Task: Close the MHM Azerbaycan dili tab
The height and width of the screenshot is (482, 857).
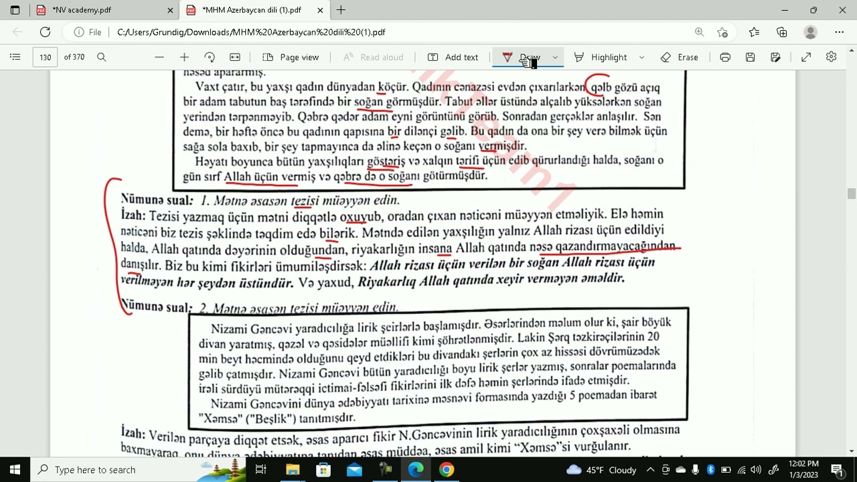Action: click(x=320, y=10)
